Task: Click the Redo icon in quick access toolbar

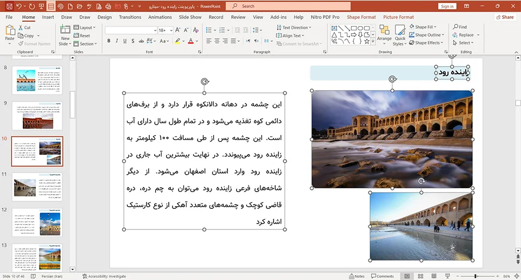Action: point(32,7)
